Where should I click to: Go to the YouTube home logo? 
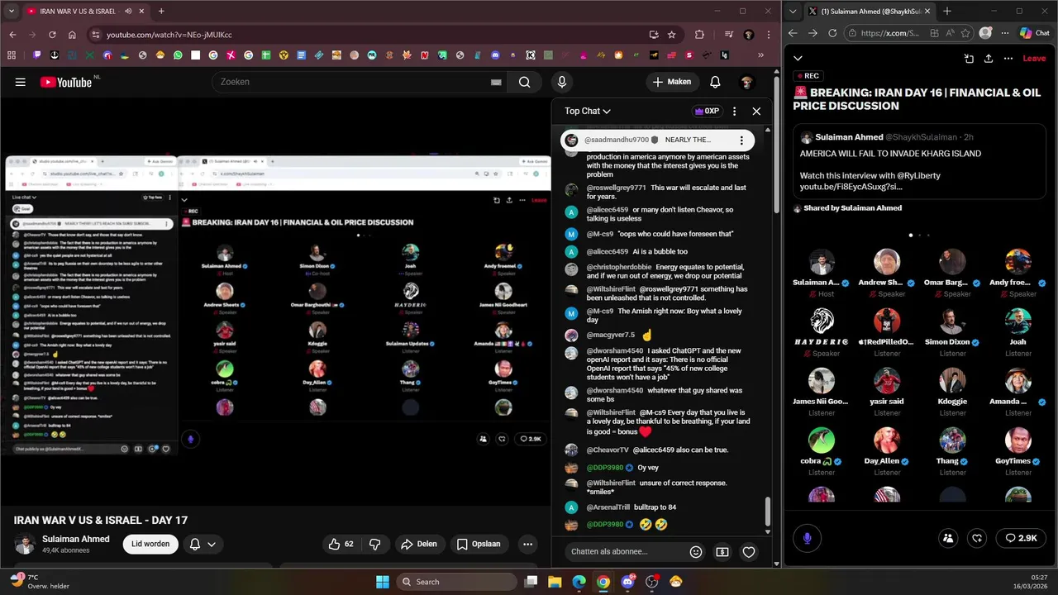66,82
